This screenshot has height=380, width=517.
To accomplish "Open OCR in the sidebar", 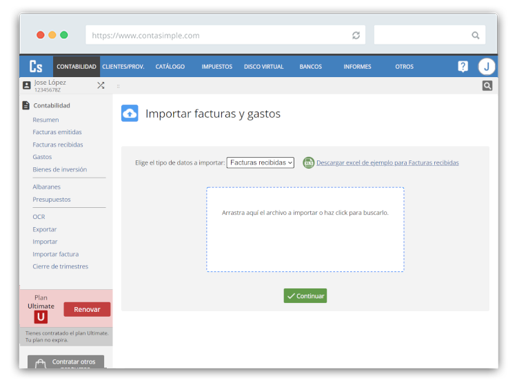I will 39,217.
